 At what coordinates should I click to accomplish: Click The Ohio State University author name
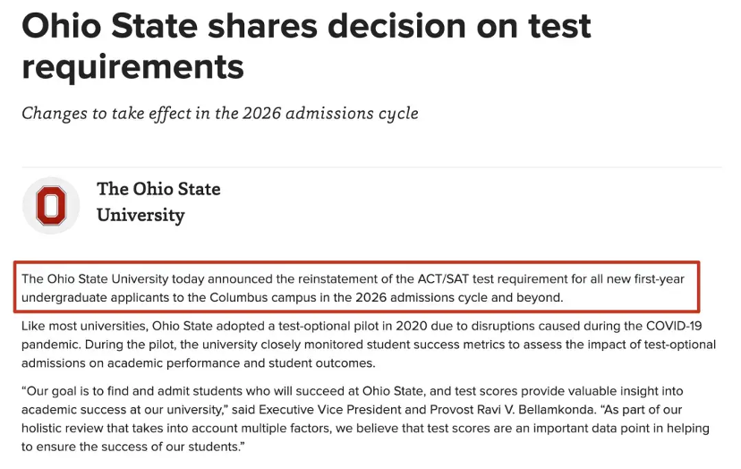pyautogui.click(x=158, y=202)
